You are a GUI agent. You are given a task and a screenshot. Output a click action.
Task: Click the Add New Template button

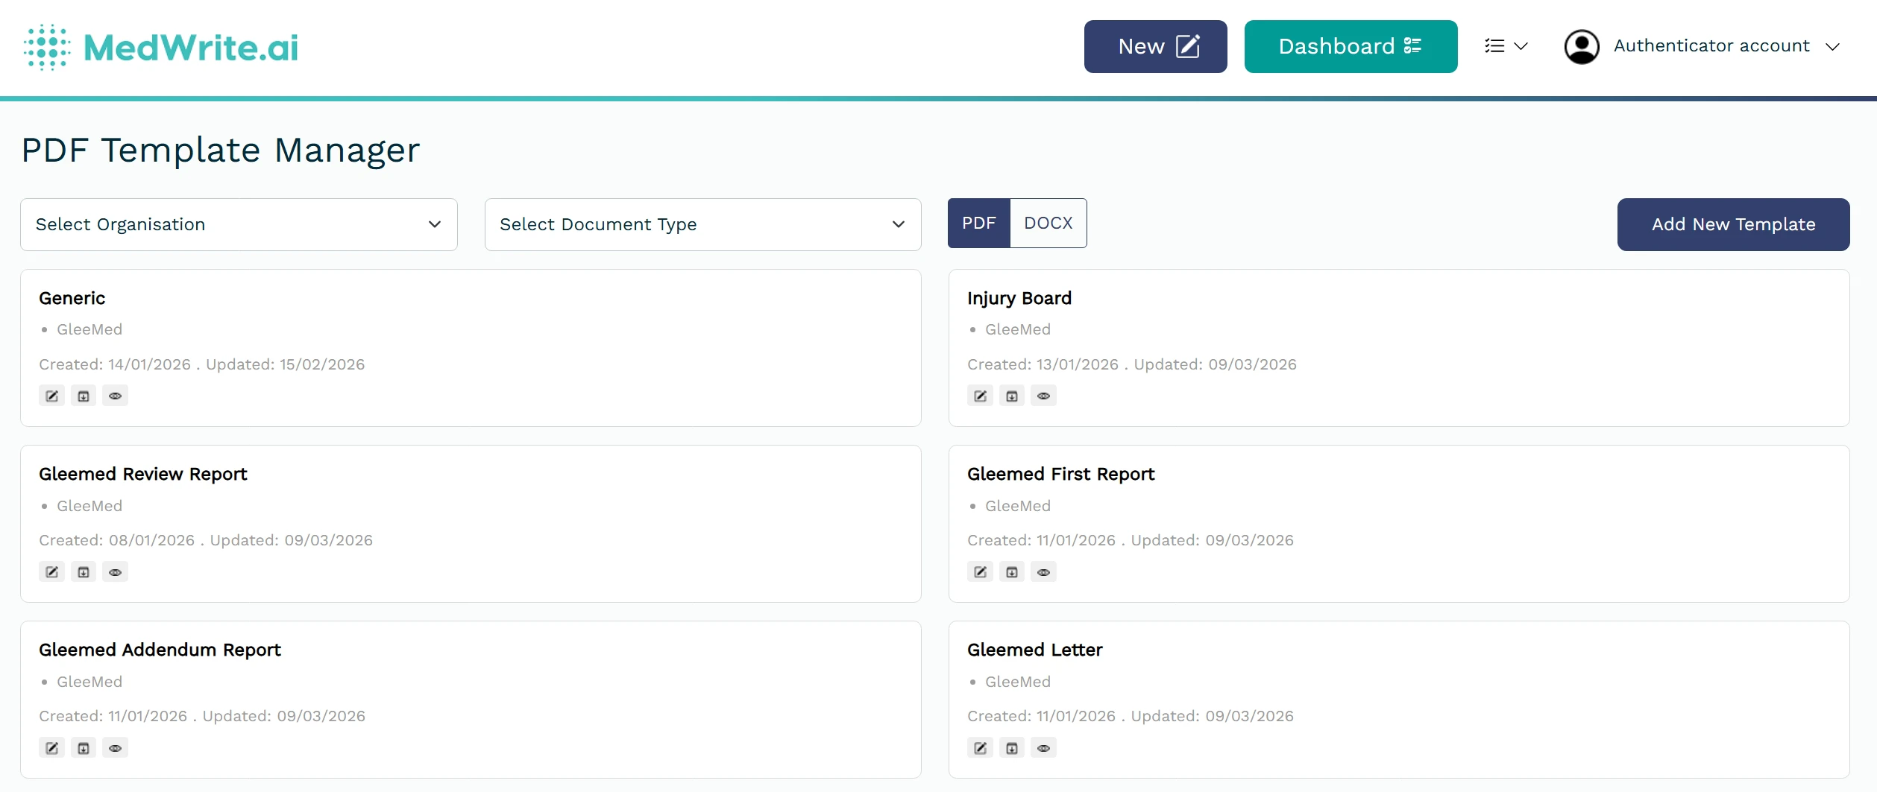(1732, 224)
